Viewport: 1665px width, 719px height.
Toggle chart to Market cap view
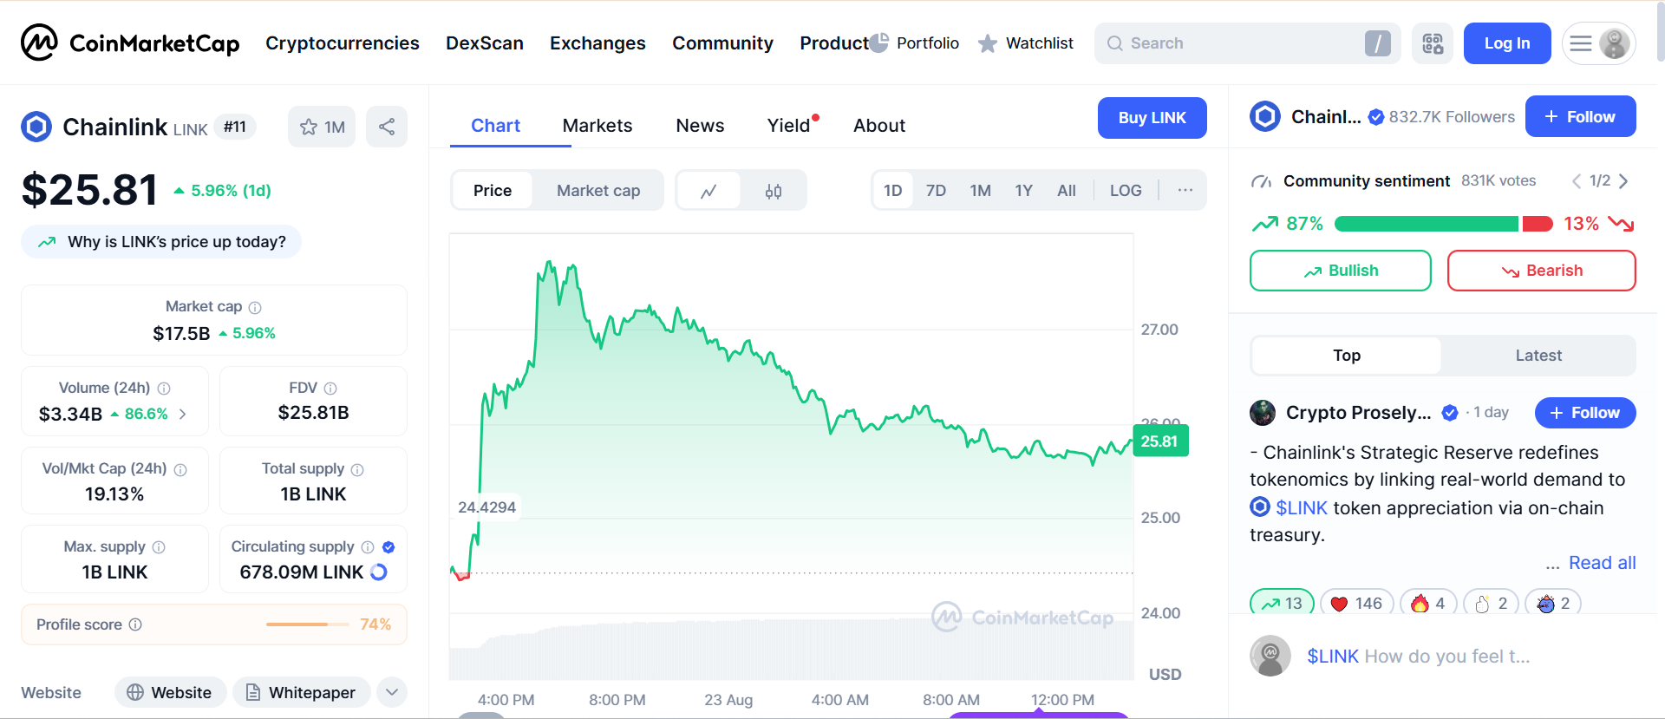[x=597, y=191]
